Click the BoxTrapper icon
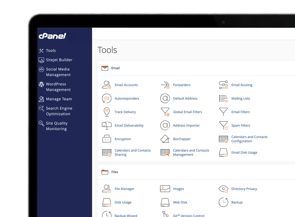The image size is (295, 217). [165, 139]
